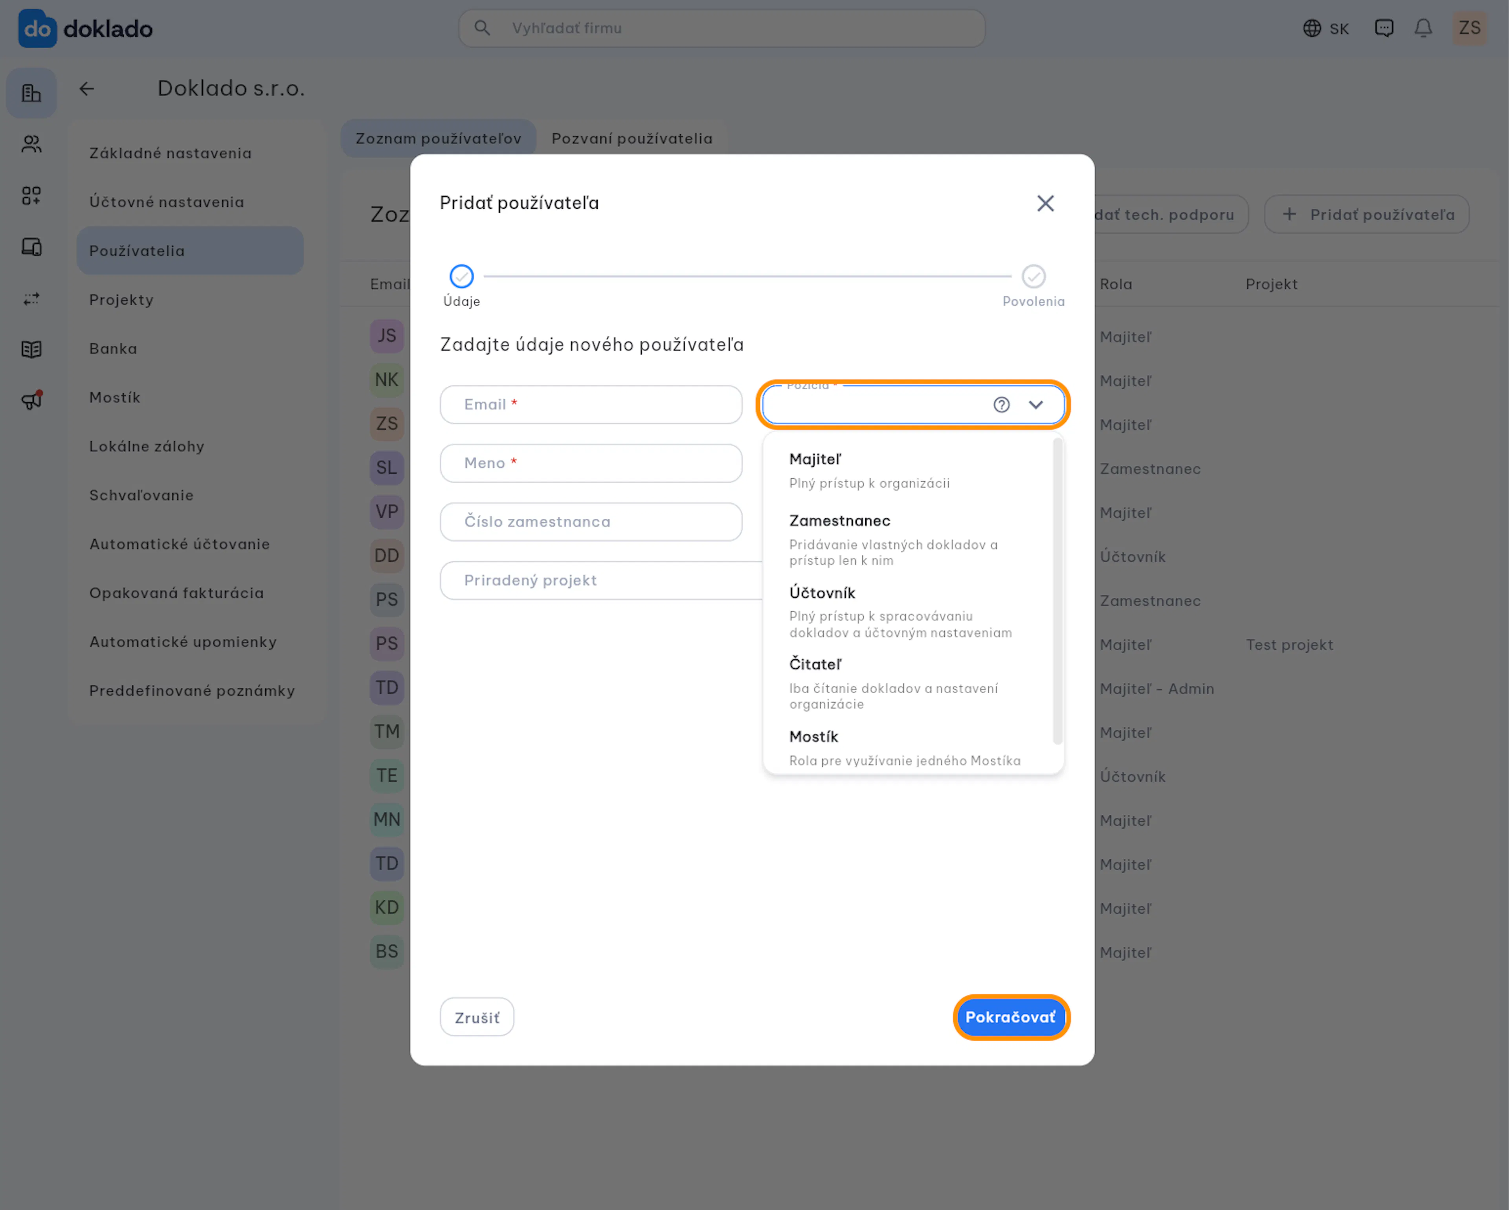Screen dimensions: 1509x1210
Task: Switch to Zoznam používateľov tab
Action: [438, 139]
